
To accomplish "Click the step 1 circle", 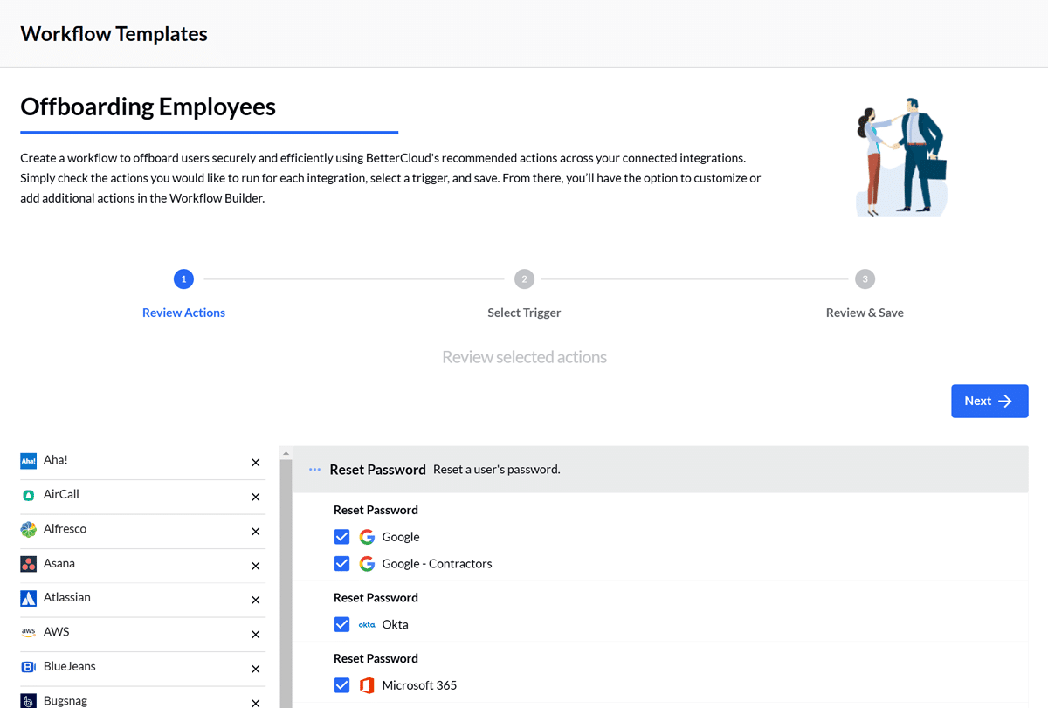I will 183,279.
